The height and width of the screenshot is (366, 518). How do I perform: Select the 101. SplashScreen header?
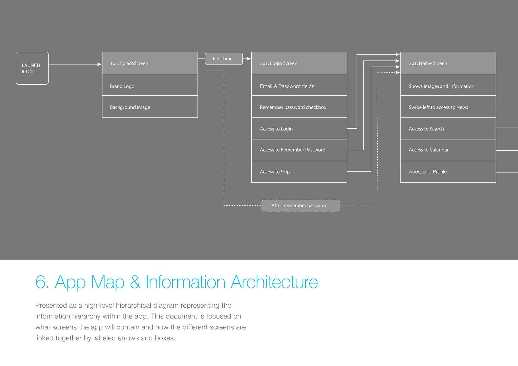click(x=150, y=63)
